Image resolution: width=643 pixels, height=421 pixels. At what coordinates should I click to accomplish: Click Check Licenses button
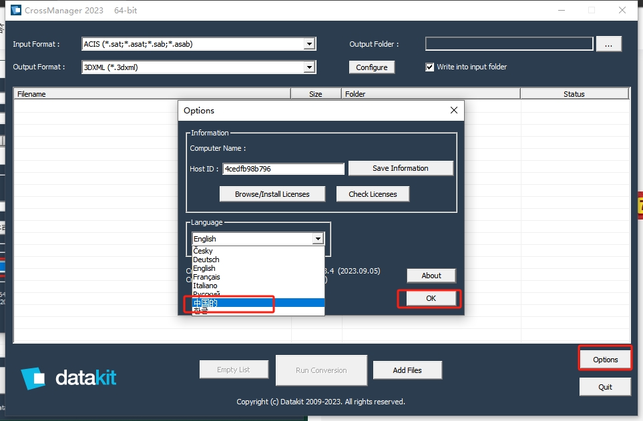[373, 194]
